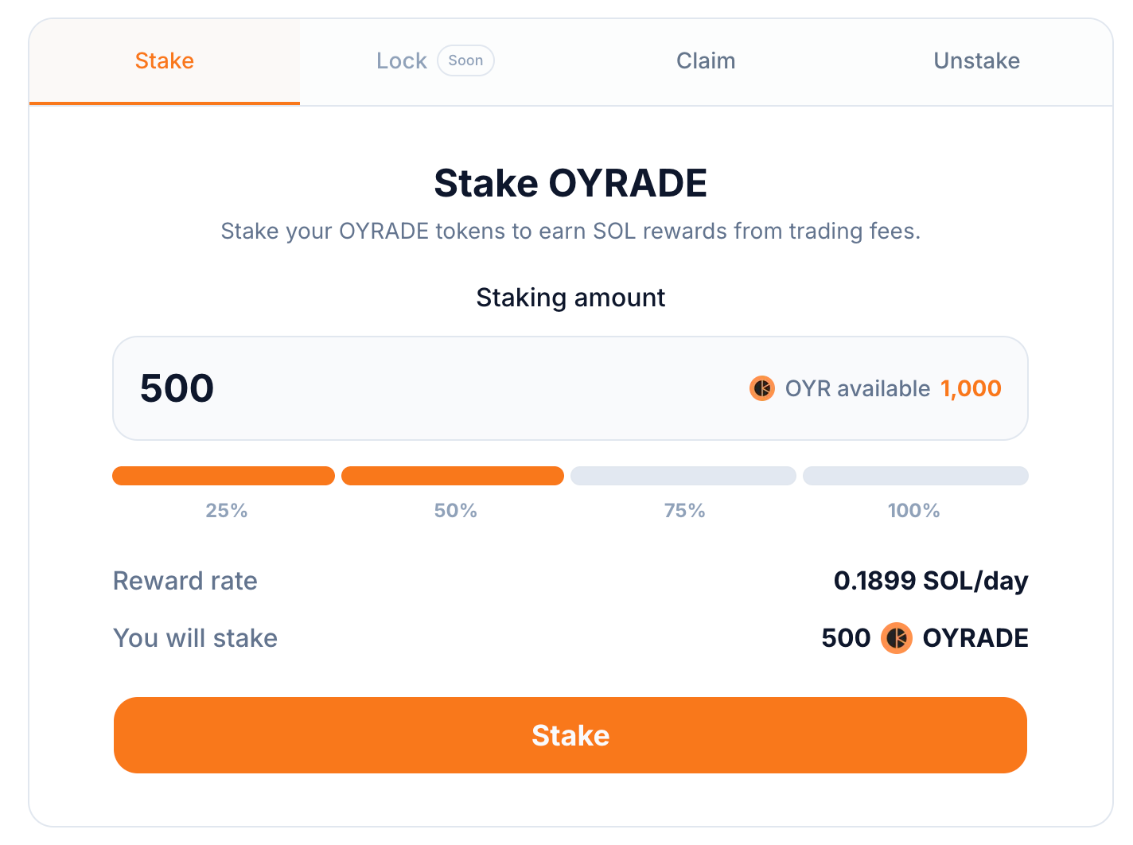Viewport: 1133px width, 845px height.
Task: Select the 75% slider segment
Action: [x=683, y=476]
